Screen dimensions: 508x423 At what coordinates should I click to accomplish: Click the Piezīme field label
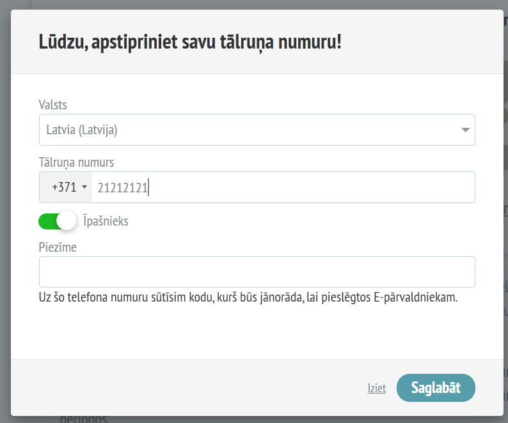58,247
